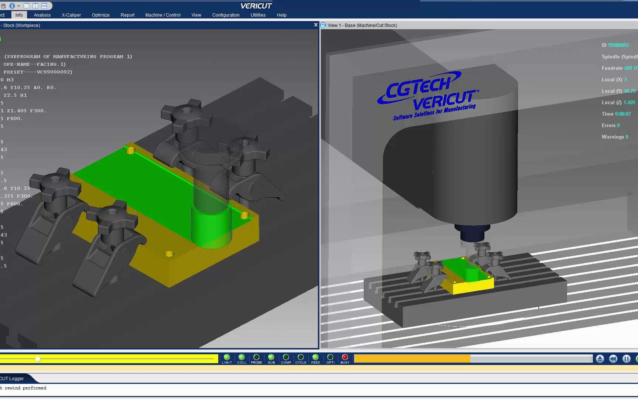
Task: Toggle the OPTI status light
Action: coord(330,359)
